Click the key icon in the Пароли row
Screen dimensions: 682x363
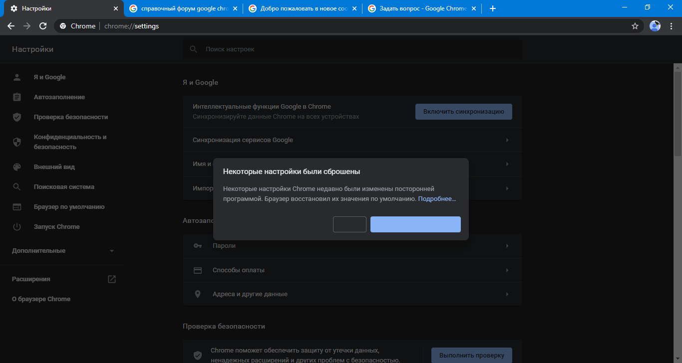coord(198,246)
